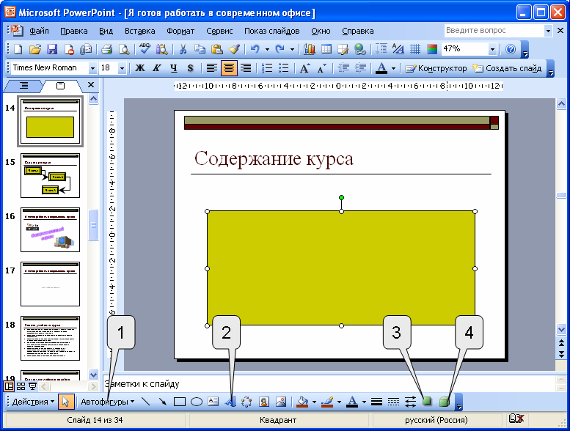The width and height of the screenshot is (570, 431).
Task: Insert a table from the toolbar
Action: (x=326, y=49)
